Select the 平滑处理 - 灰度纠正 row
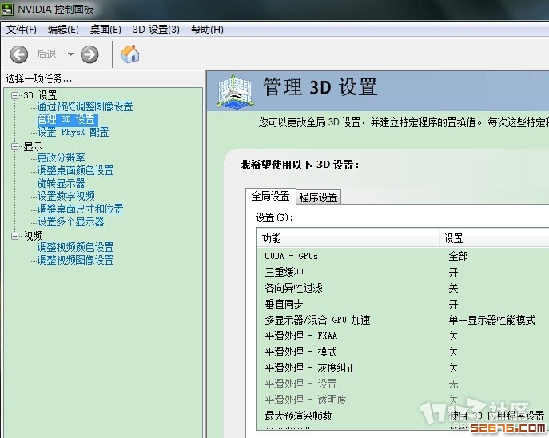Viewport: 549px width, 438px height. point(403,368)
